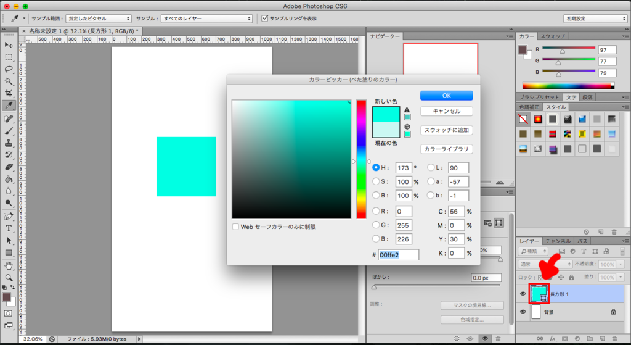Hide the 背景 layer

523,312
